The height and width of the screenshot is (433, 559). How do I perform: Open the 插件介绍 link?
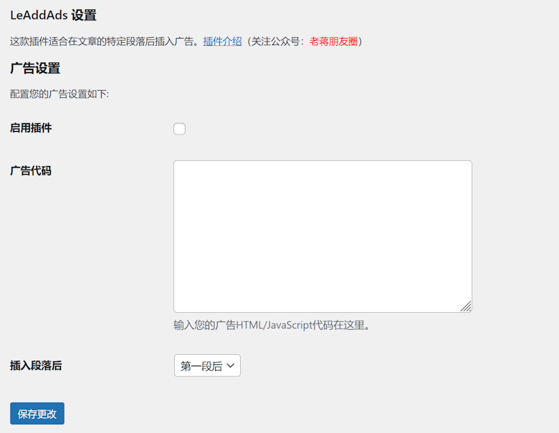tap(222, 42)
